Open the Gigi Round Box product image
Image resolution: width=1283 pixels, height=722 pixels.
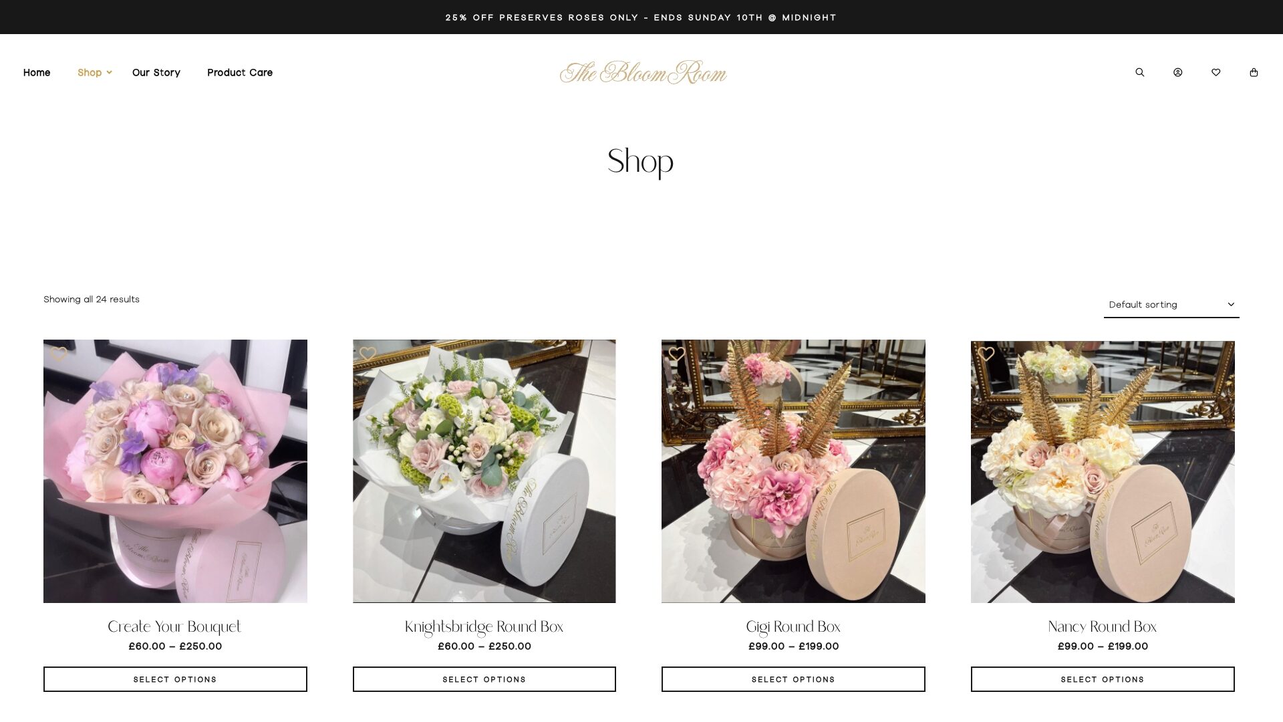pyautogui.click(x=793, y=471)
